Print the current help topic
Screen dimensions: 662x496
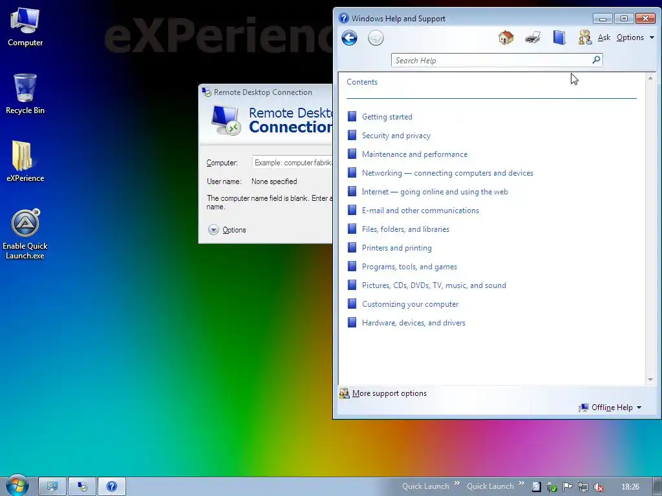[x=533, y=37]
